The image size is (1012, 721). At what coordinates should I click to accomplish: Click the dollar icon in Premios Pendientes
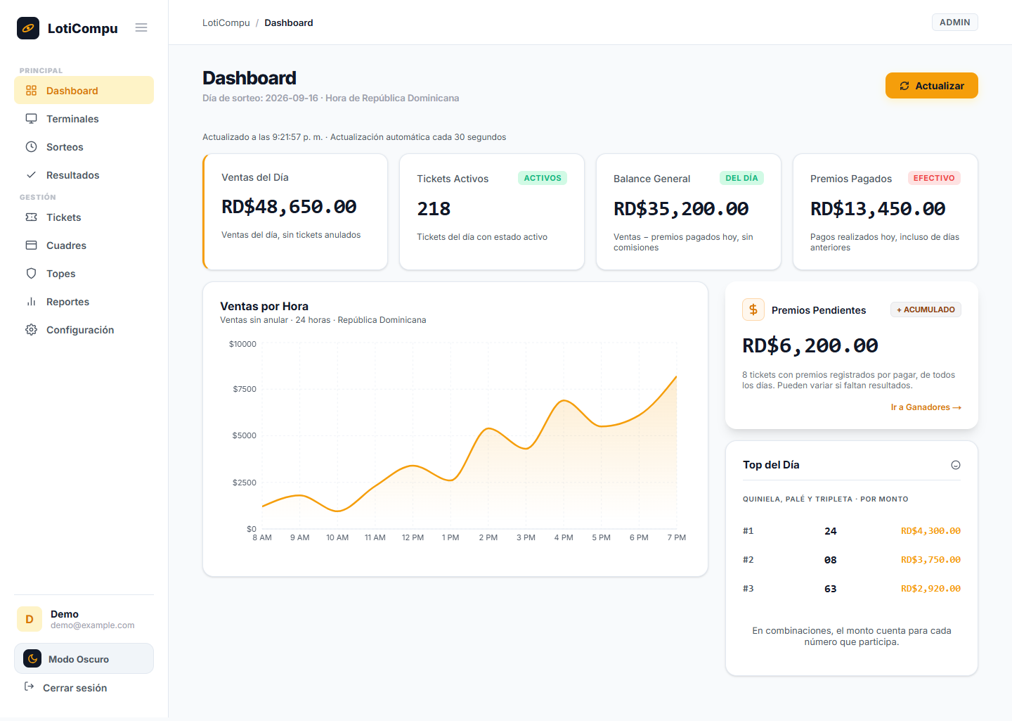click(753, 310)
